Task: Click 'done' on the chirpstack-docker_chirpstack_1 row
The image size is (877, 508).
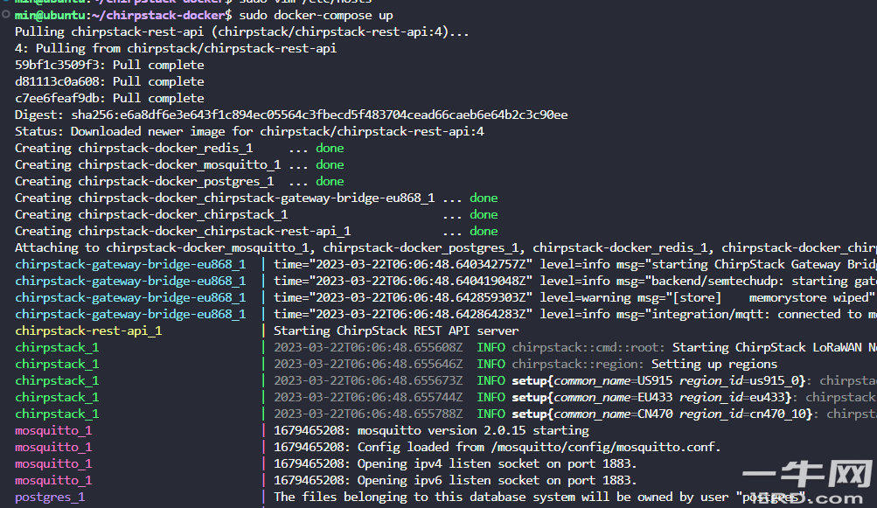Action: (484, 215)
